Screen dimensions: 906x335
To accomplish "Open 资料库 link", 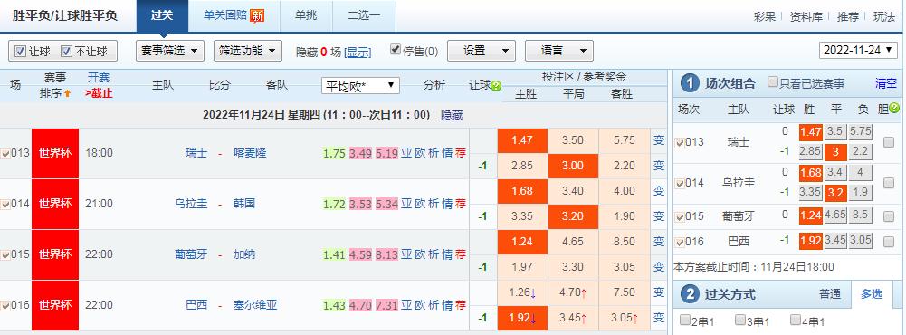I will coord(806,16).
